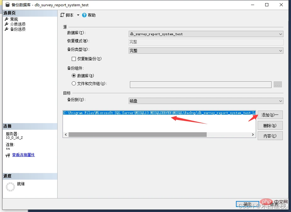This screenshot has height=212, width=291.
Task: Click the horizontal scrollbar thumb in destination list
Action: pyautogui.click(x=137, y=134)
